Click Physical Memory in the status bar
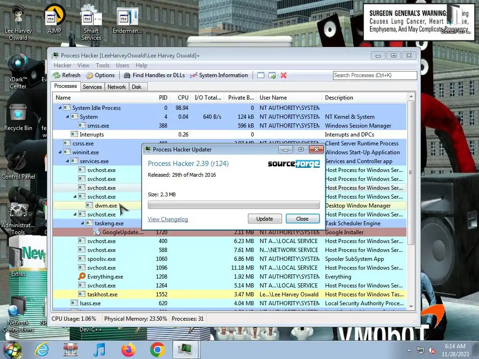This screenshot has width=479, height=359. point(135,319)
